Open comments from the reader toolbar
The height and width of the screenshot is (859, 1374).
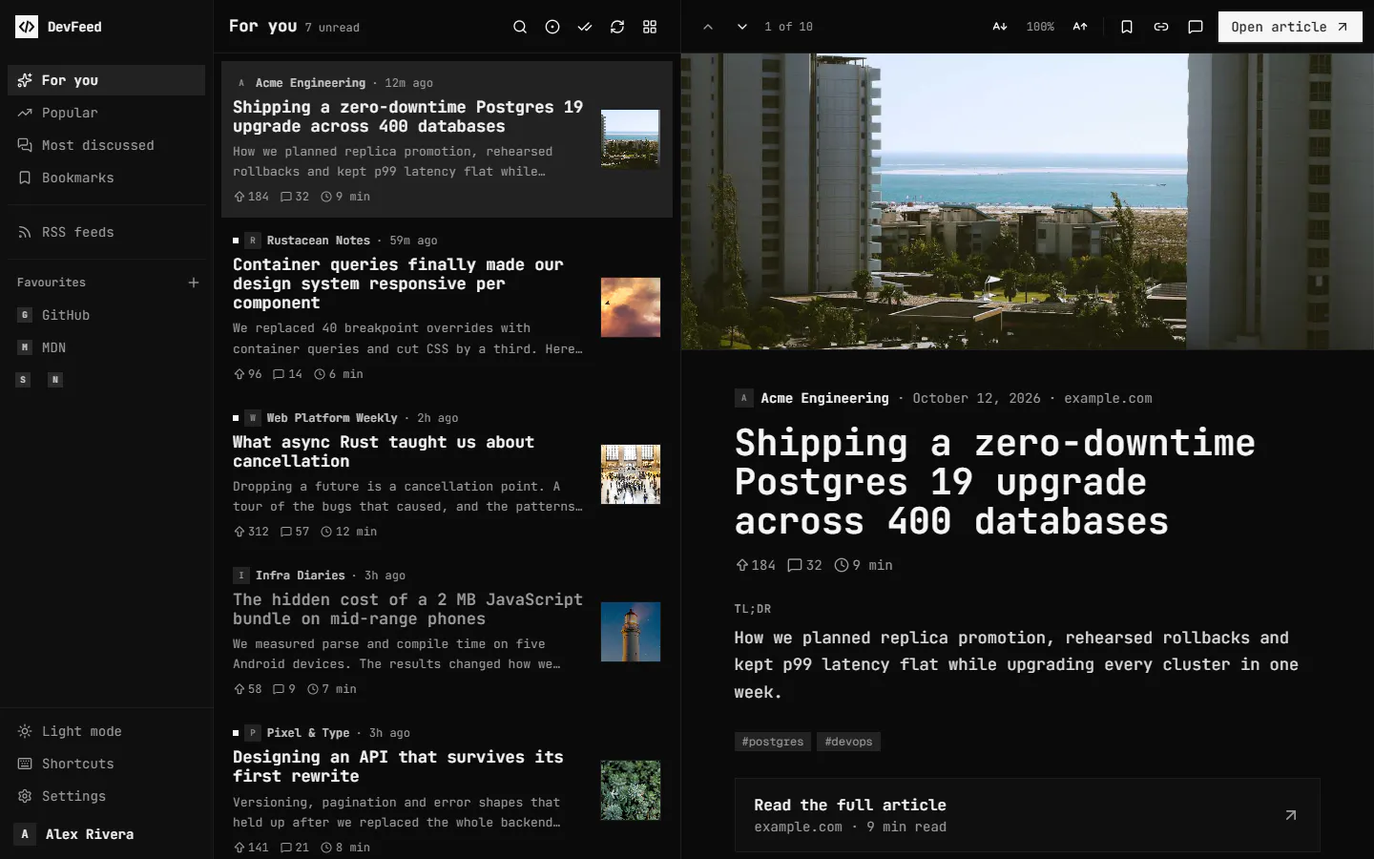coord(1196,27)
